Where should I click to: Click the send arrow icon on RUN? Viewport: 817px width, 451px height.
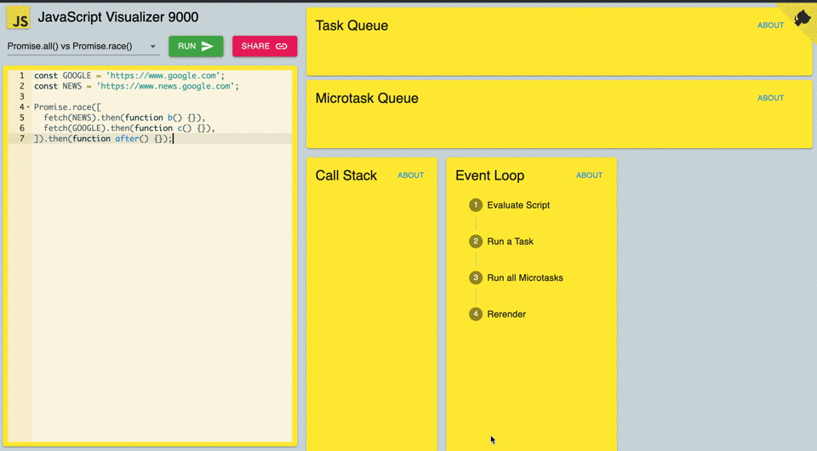click(208, 46)
